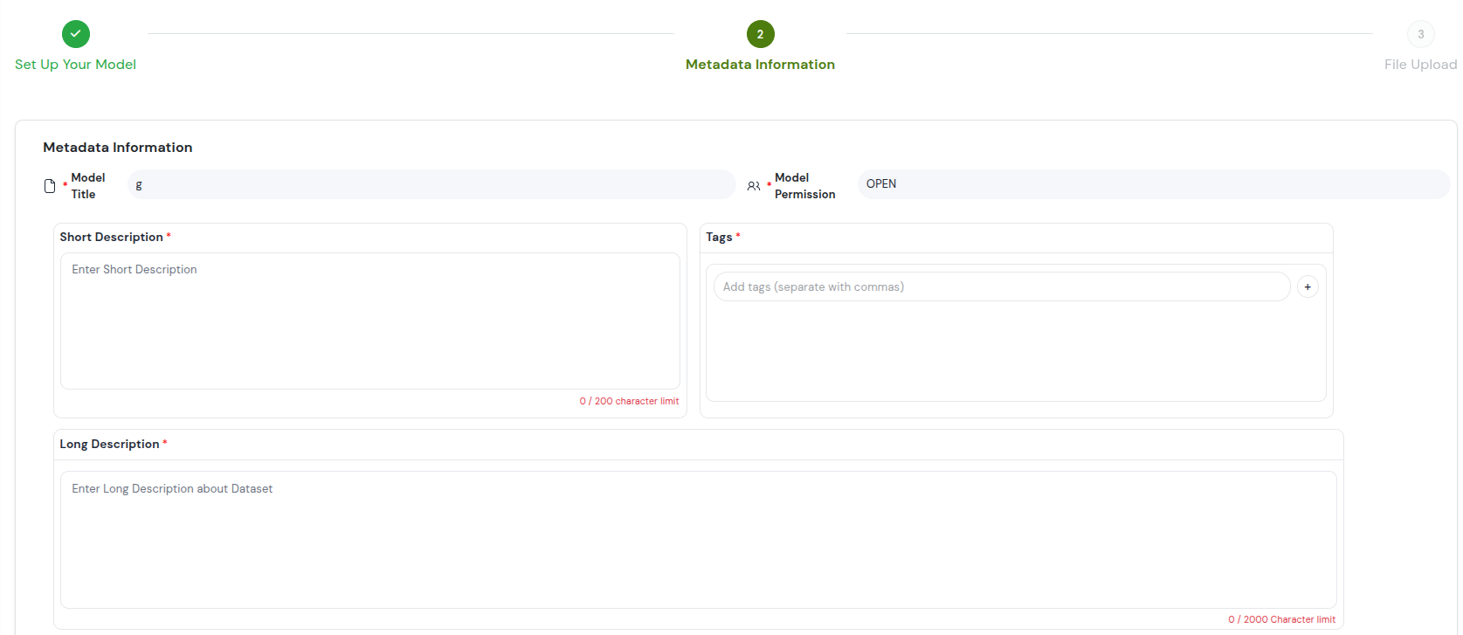The image size is (1463, 635).
Task: Click the Add tags input box
Action: (x=1001, y=286)
